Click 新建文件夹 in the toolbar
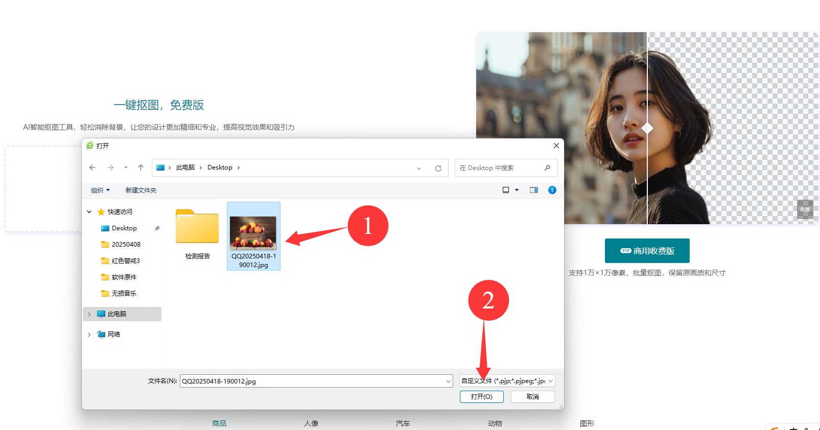The height and width of the screenshot is (430, 820). click(141, 190)
